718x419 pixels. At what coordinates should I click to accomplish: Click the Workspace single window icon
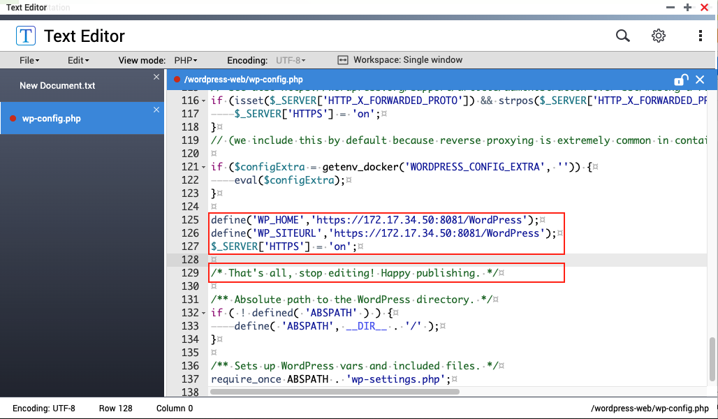point(343,60)
